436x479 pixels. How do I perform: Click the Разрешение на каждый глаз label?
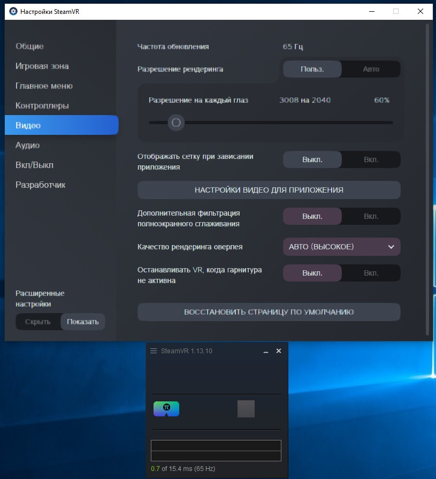tap(198, 100)
